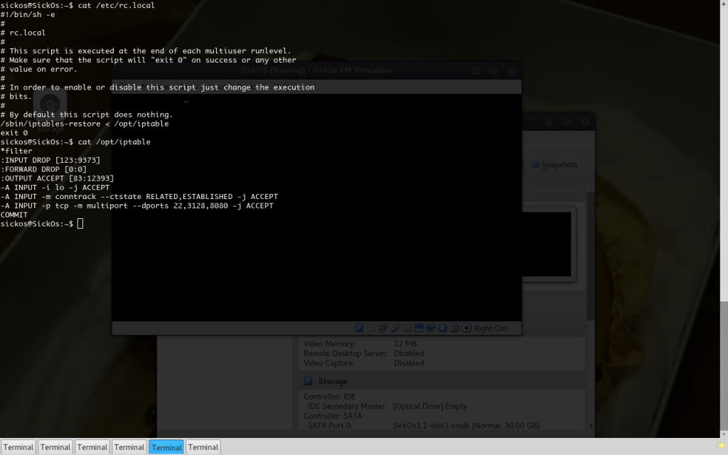Click the Right Ctrl host key label
This screenshot has width=728, height=455.
(x=492, y=328)
